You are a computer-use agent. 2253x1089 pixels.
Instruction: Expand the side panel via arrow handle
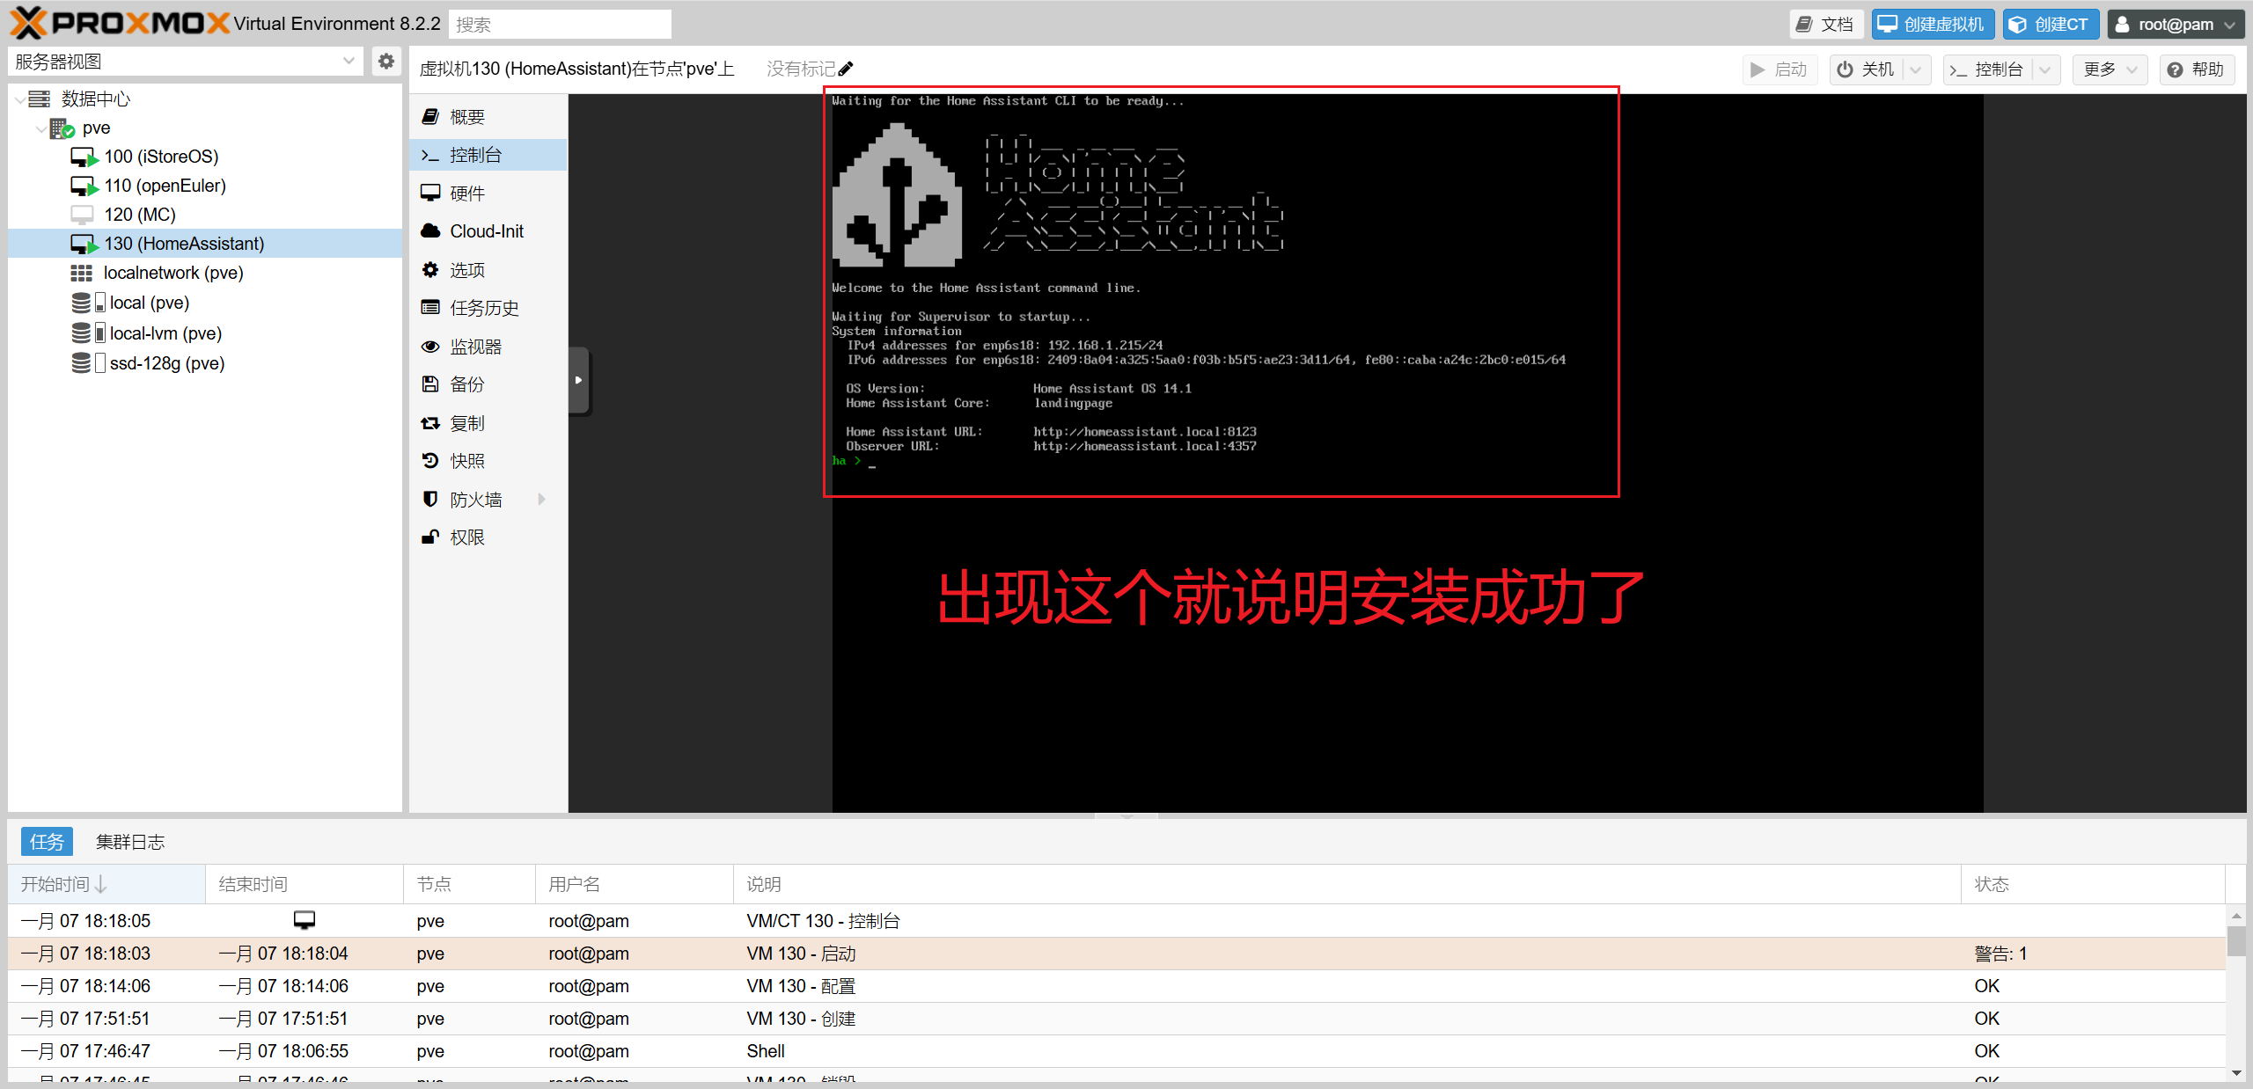point(578,380)
